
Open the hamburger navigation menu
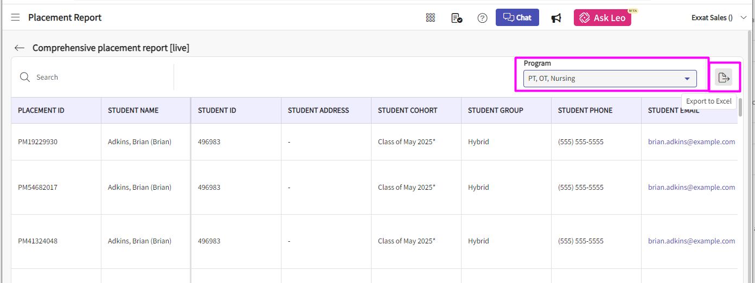pyautogui.click(x=15, y=18)
